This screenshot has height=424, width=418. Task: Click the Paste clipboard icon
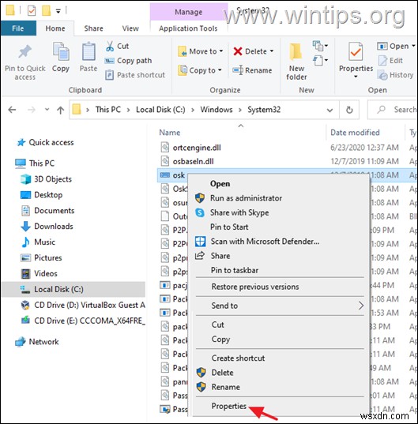tap(88, 51)
